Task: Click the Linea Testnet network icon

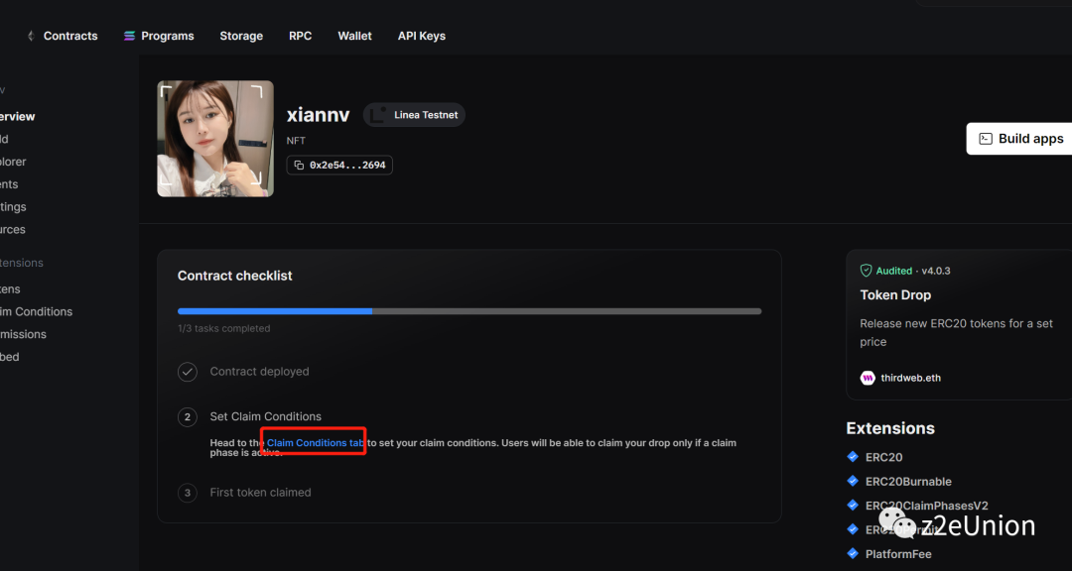Action: 378,115
